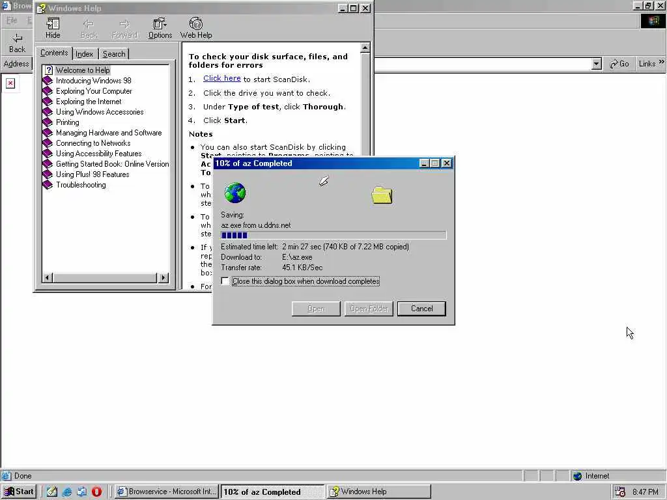This screenshot has height=500, width=667.
Task: Click the contents pane left scroll arrow
Action: pyautogui.click(x=47, y=277)
